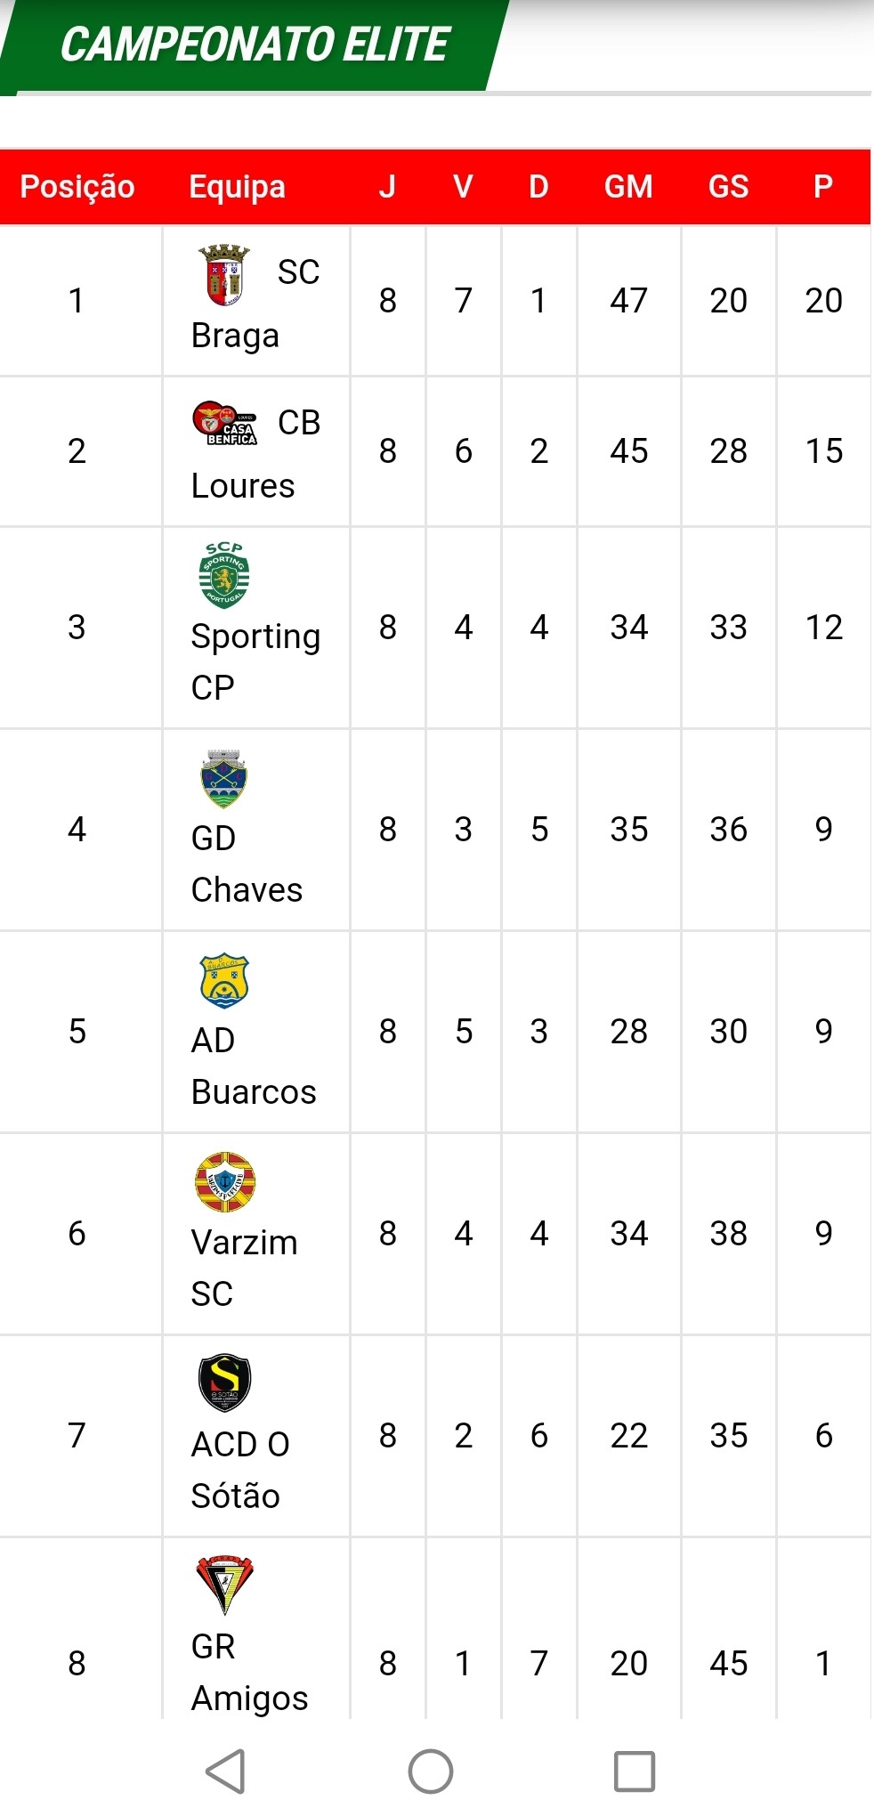Tap the GM goals scored header
Image resolution: width=874 pixels, height=1808 pixels.
point(628,187)
